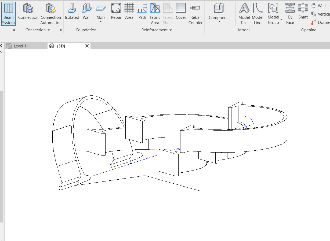Select the Beam System tool
The height and width of the screenshot is (241, 330).
click(8, 14)
